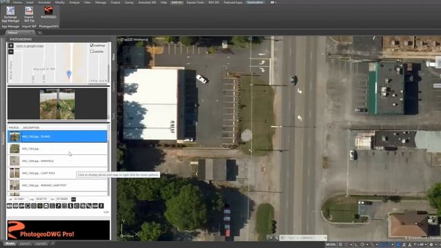This screenshot has width=441, height=248.
Task: Expand the workspace gear dropdown arrow
Action: click(435, 245)
